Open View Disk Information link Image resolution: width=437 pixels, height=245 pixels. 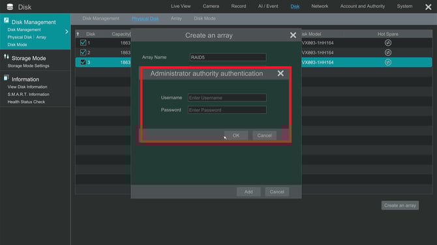27,87
